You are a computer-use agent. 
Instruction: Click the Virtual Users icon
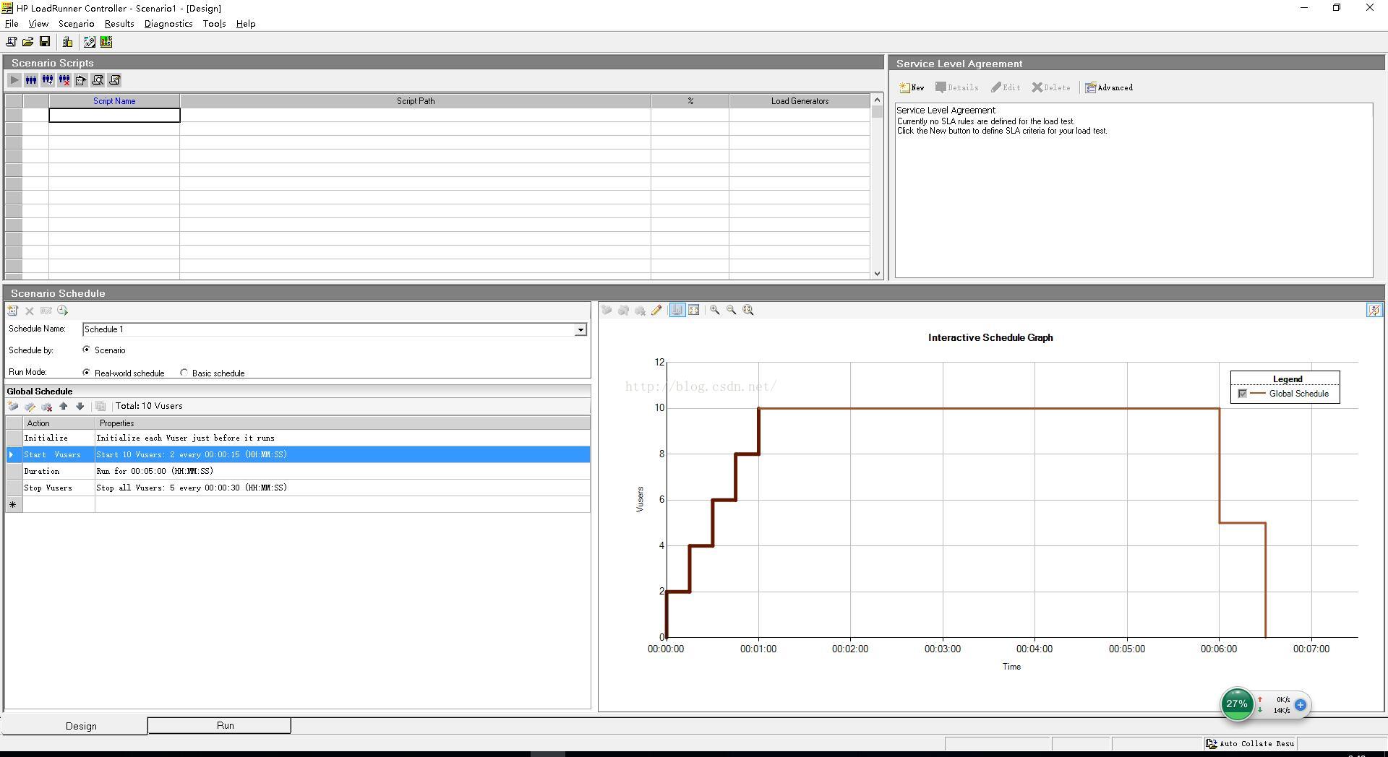(31, 80)
